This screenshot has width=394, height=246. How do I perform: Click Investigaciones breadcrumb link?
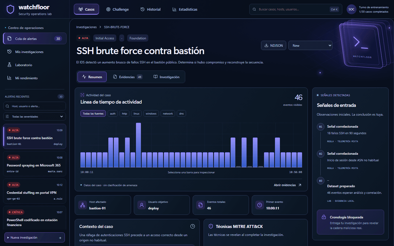(86, 27)
